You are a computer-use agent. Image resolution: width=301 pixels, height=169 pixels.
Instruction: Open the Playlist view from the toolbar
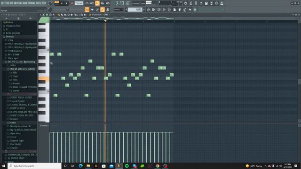click(149, 9)
